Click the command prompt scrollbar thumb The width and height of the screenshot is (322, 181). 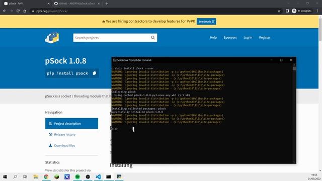(294, 68)
